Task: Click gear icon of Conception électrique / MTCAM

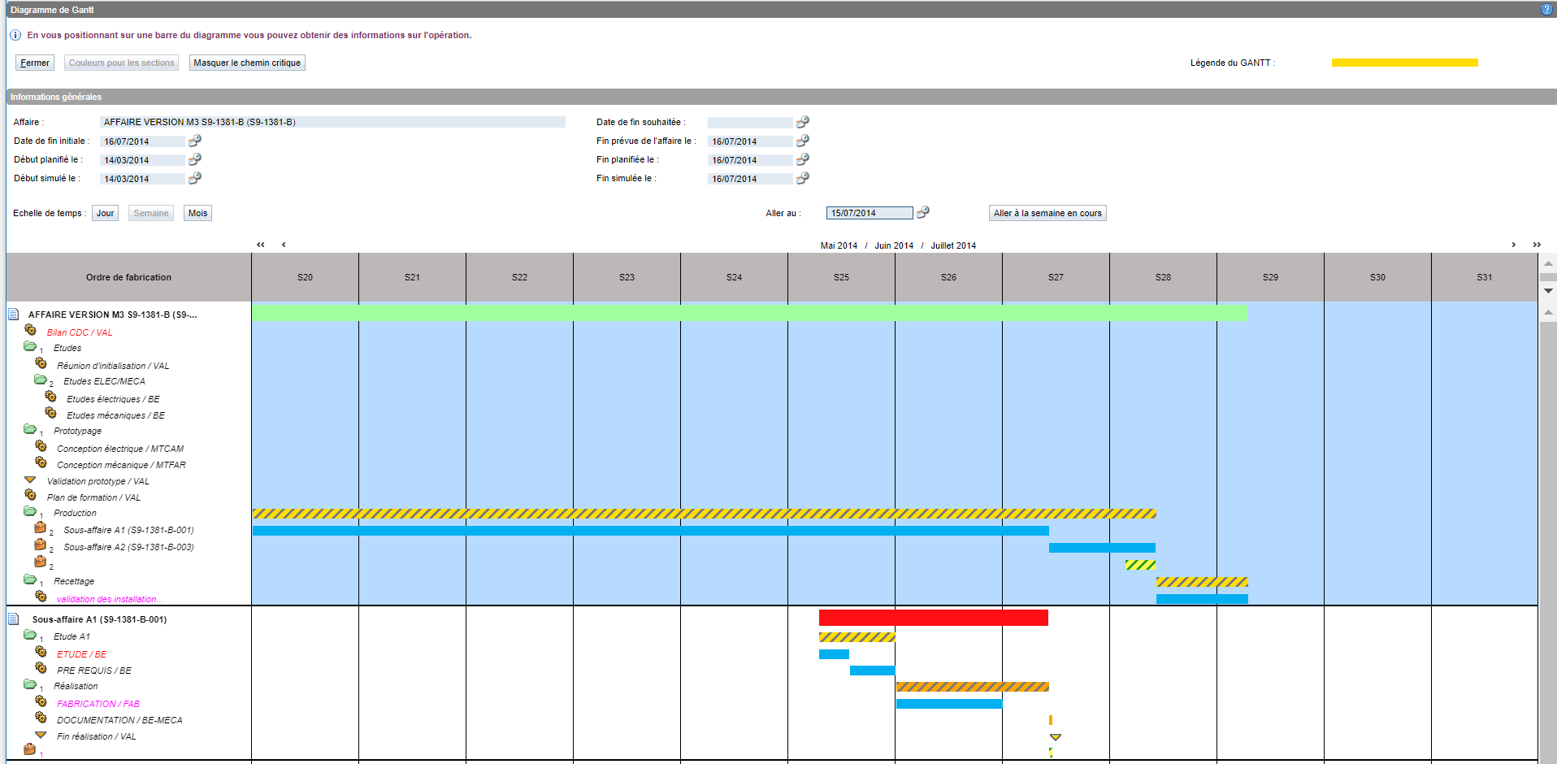Action: [41, 446]
